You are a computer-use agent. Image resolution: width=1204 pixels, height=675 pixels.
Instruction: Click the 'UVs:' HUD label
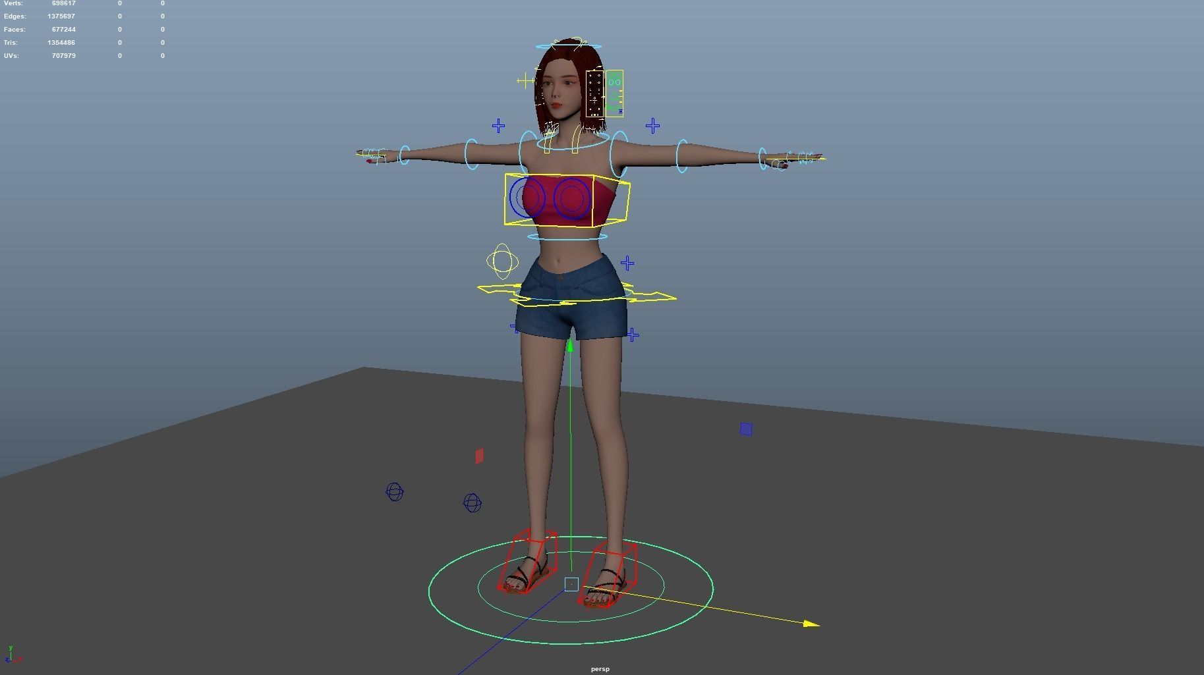pos(11,55)
